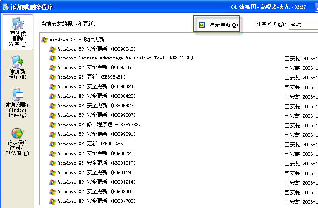Screen dimensions: 318x208
Task: Select Windows XP 安全更新 (KB901214) entry
Action: pos(97,182)
